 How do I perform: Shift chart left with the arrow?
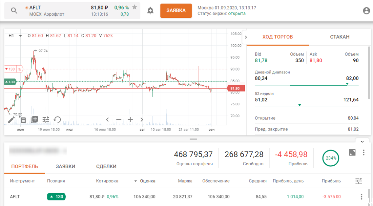tap(107, 120)
